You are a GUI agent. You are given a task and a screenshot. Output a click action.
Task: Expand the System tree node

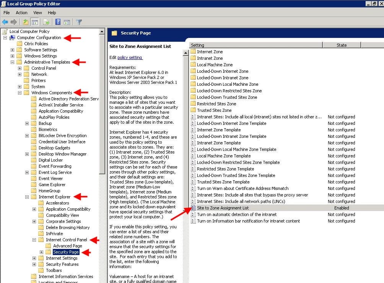click(x=20, y=87)
